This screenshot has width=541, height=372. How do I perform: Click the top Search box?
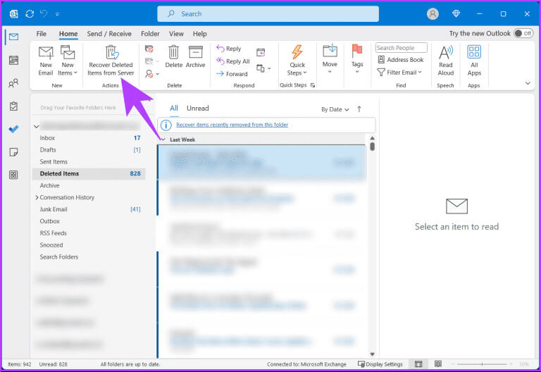(268, 14)
